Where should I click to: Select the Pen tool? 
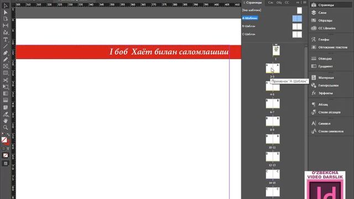[x=6, y=53]
